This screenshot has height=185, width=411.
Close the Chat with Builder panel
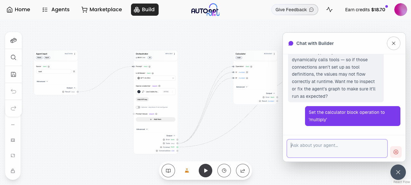[394, 43]
